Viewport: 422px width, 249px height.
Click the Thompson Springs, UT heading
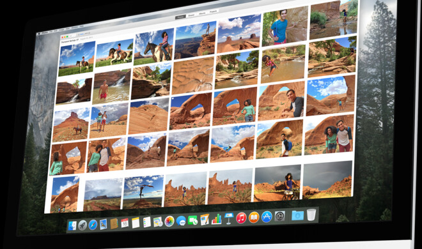pyautogui.click(x=70, y=41)
